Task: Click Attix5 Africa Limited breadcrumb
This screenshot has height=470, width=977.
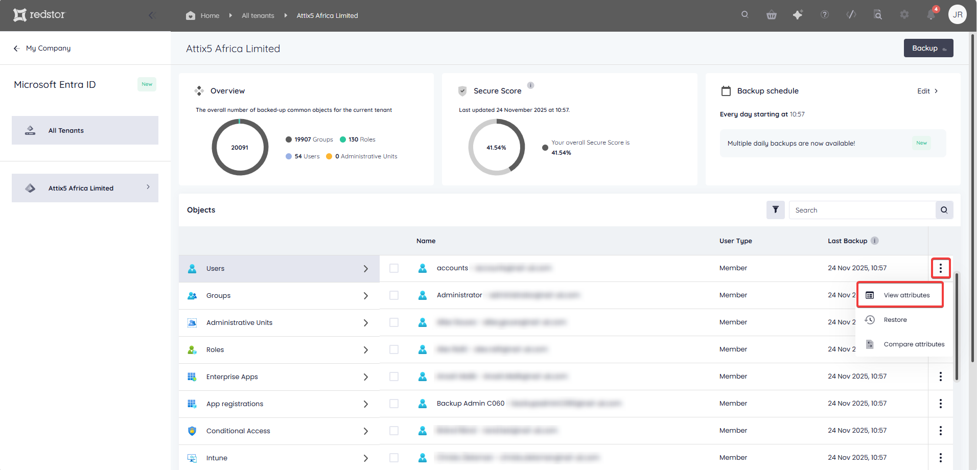Action: pyautogui.click(x=327, y=16)
